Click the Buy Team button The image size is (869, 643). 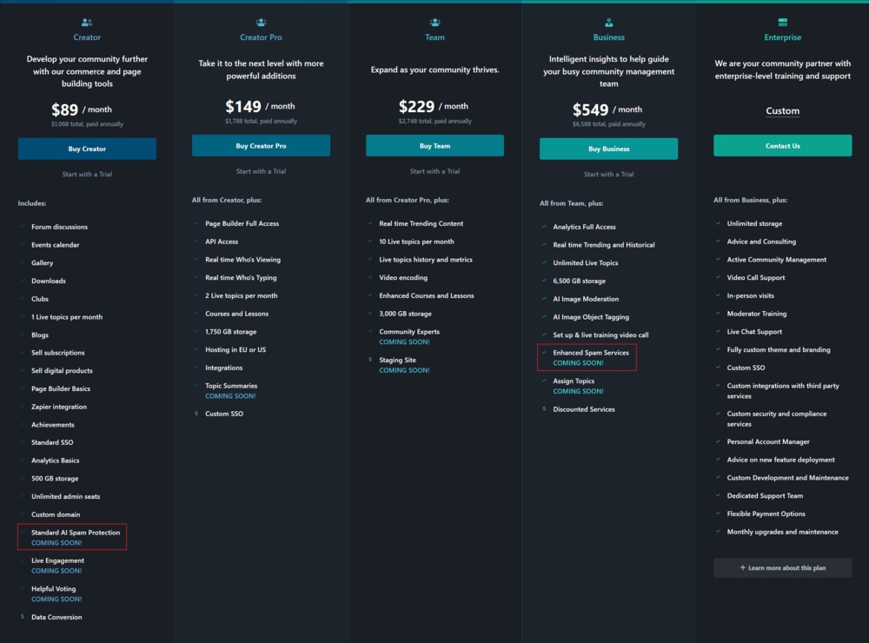point(435,146)
